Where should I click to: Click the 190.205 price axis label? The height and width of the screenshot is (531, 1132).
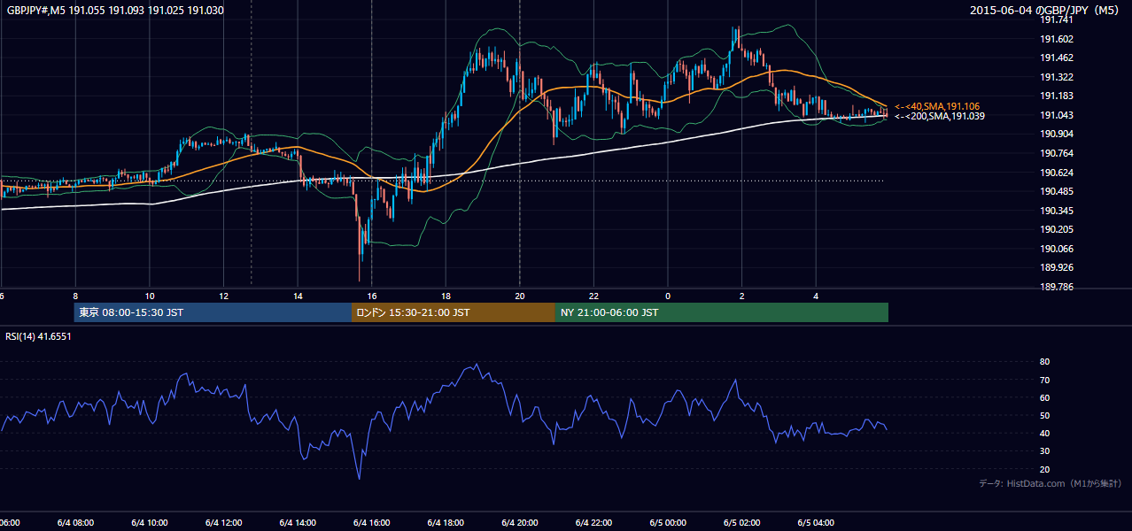pyautogui.click(x=1057, y=229)
